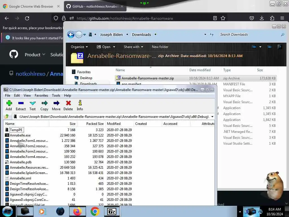Sort 7-Zip list by Modified column
289x217 pixels.
tap(120, 124)
